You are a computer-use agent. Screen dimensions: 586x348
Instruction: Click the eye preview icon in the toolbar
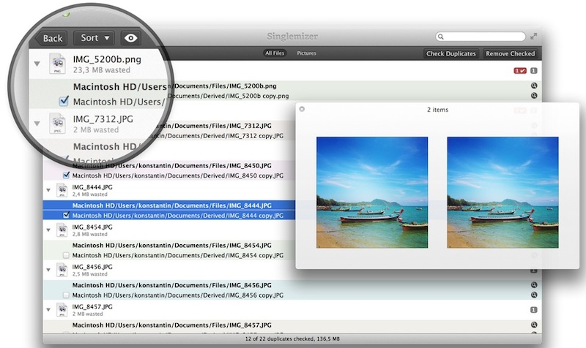coord(131,38)
